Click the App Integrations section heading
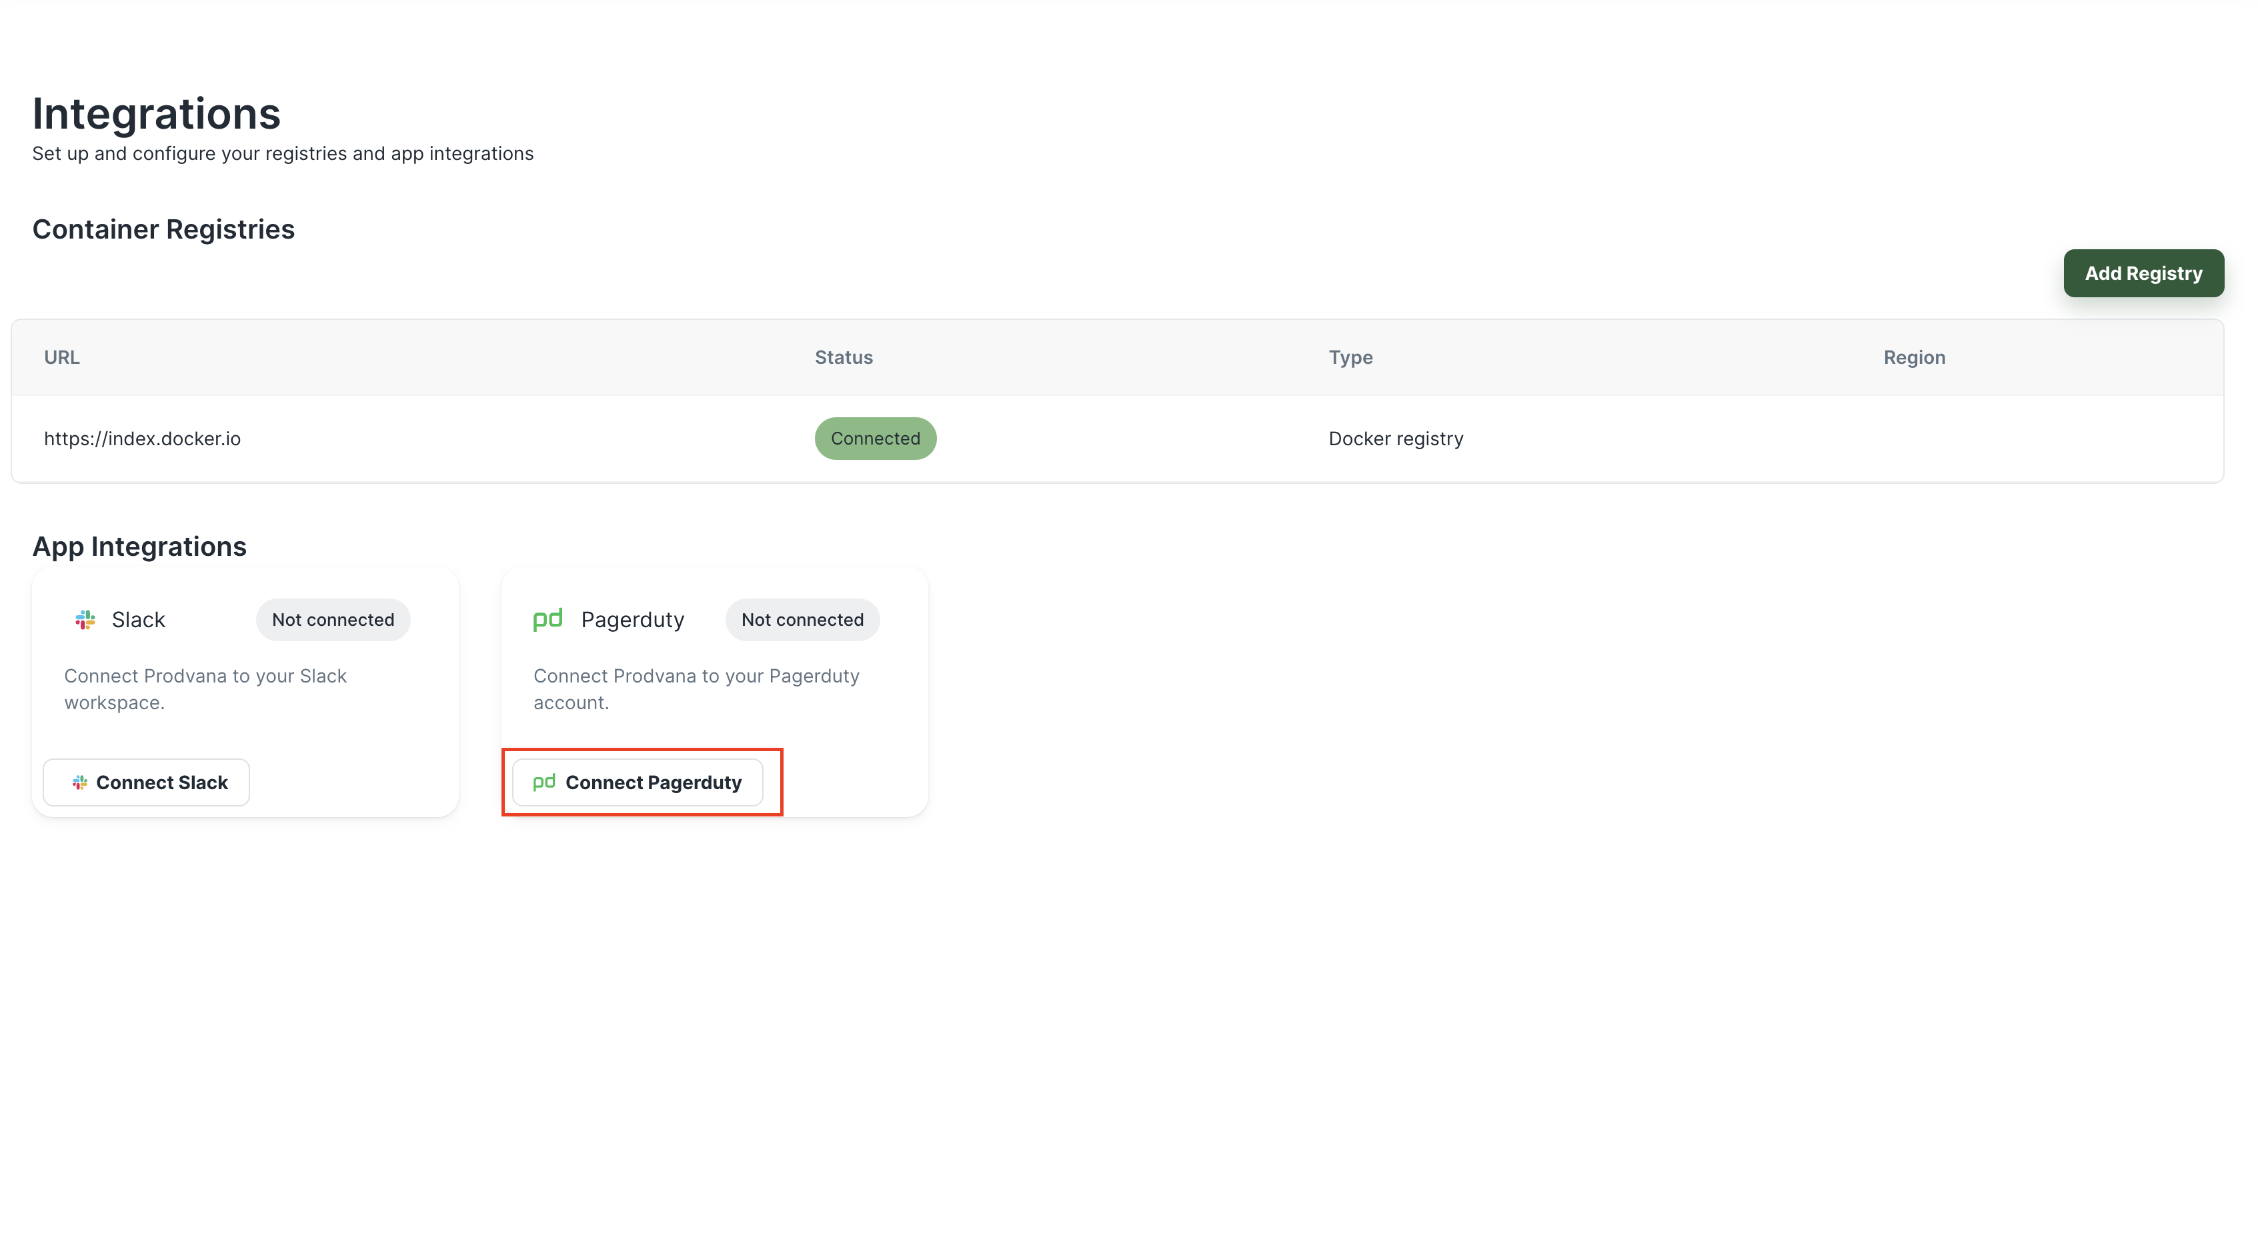The width and height of the screenshot is (2258, 1245). pyautogui.click(x=139, y=546)
